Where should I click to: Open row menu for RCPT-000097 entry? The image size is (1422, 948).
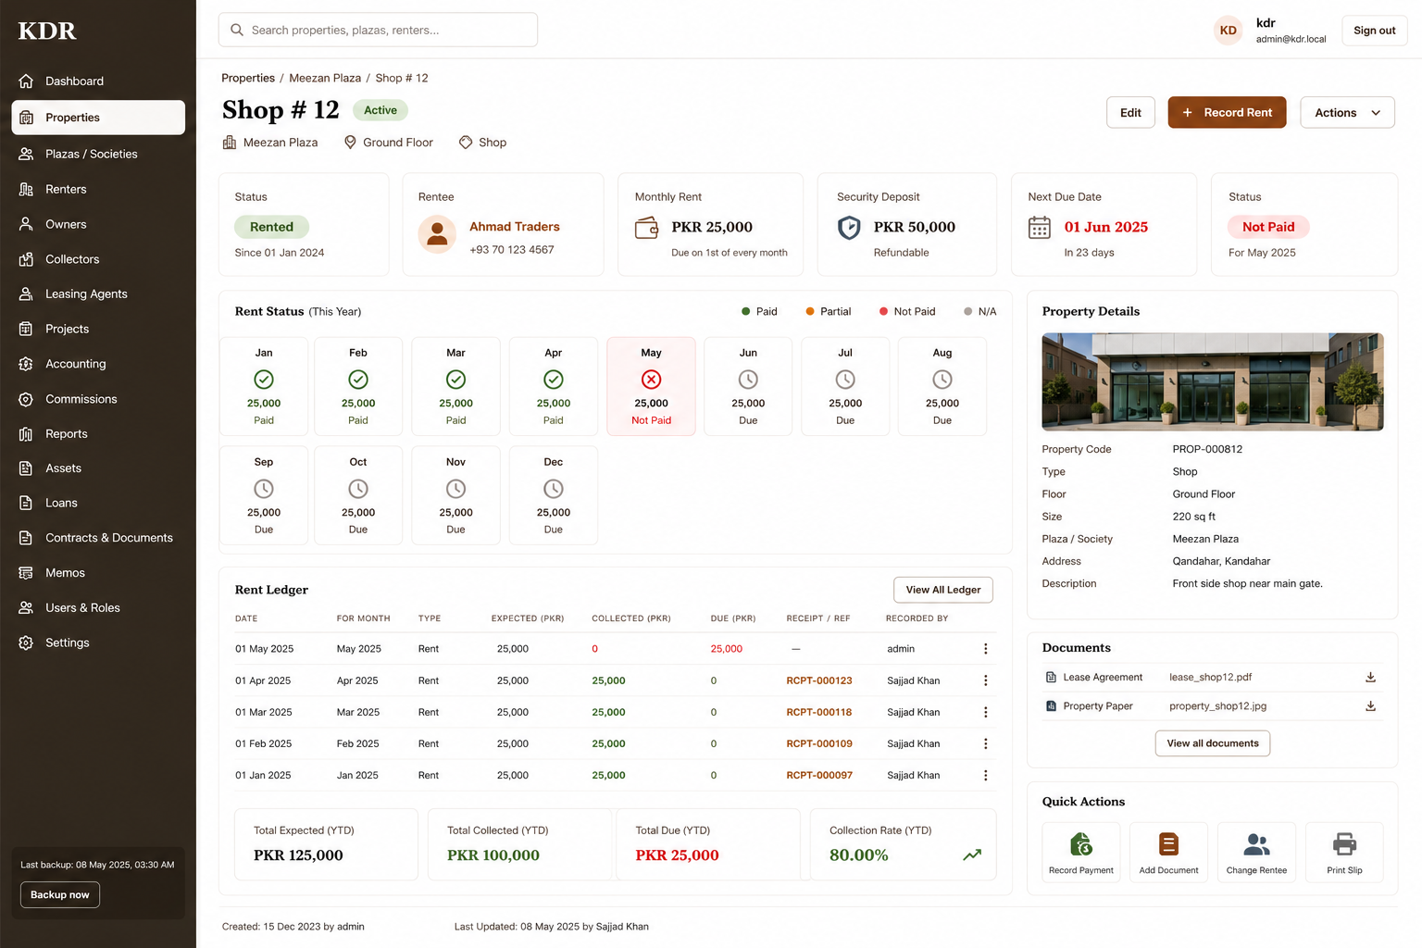pyautogui.click(x=985, y=775)
